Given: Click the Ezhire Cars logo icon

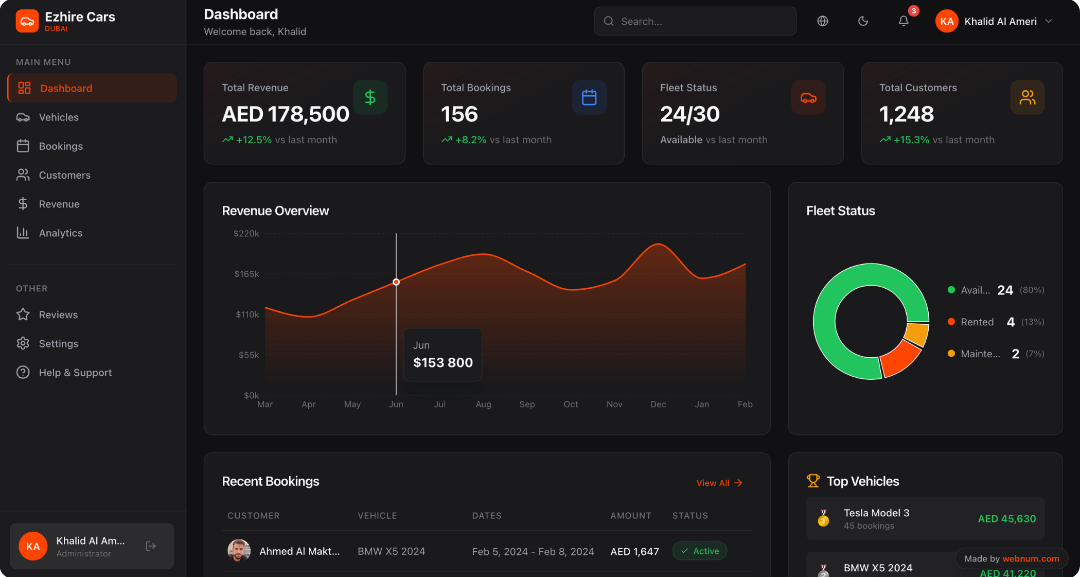Looking at the screenshot, I should [x=27, y=21].
